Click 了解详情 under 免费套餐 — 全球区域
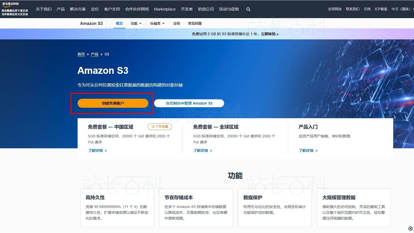This screenshot has width=414, height=233. [x=203, y=151]
